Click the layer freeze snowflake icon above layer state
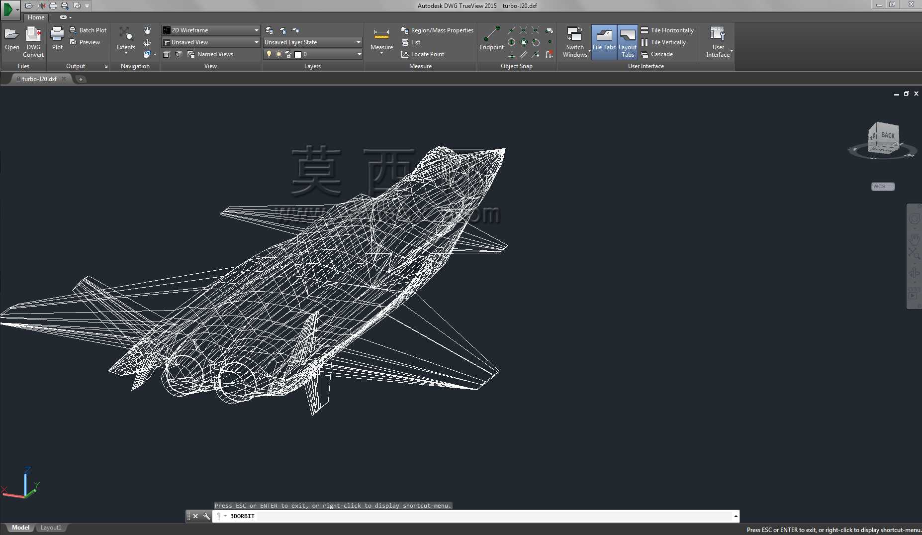Image resolution: width=922 pixels, height=535 pixels. click(x=283, y=30)
